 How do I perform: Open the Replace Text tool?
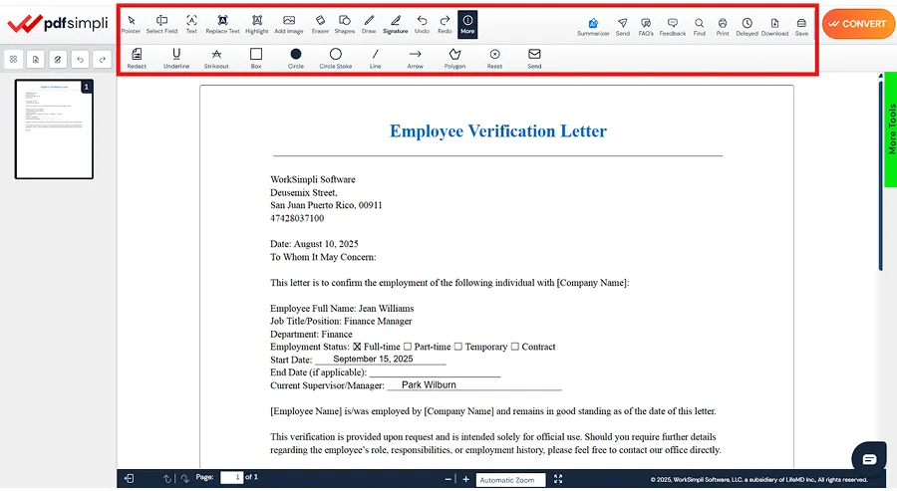pos(222,24)
